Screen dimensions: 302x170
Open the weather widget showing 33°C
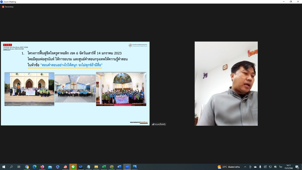[229, 167]
